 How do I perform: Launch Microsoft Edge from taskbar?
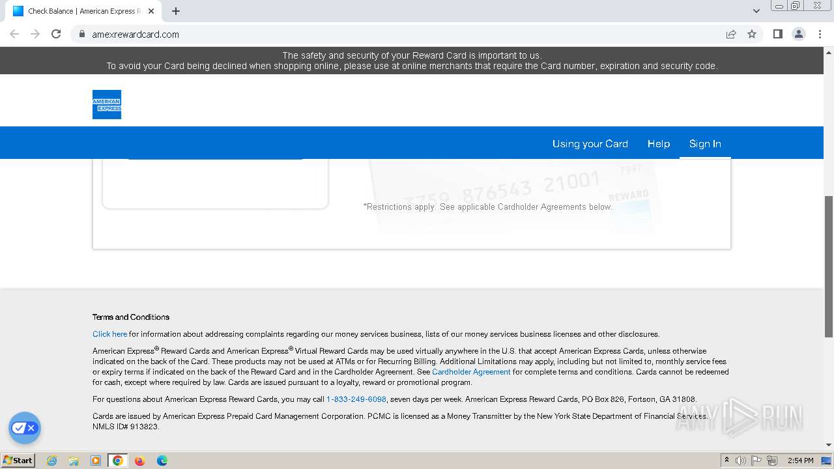tap(162, 461)
